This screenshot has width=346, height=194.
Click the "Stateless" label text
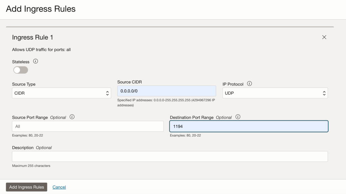tap(21, 62)
